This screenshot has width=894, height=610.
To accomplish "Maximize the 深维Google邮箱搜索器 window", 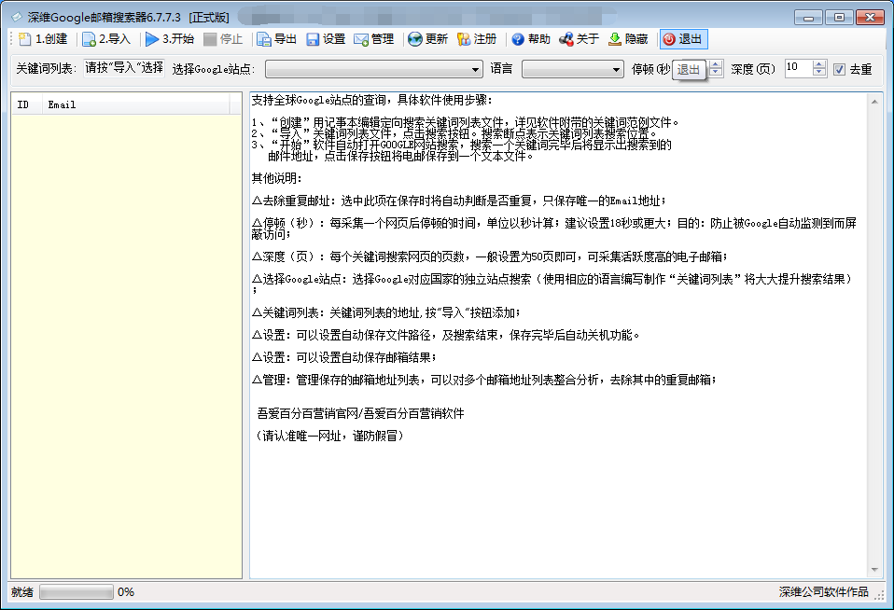I will coord(839,18).
